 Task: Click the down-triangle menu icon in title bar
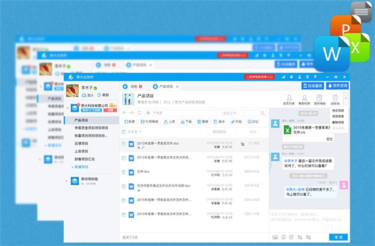tap(315, 77)
